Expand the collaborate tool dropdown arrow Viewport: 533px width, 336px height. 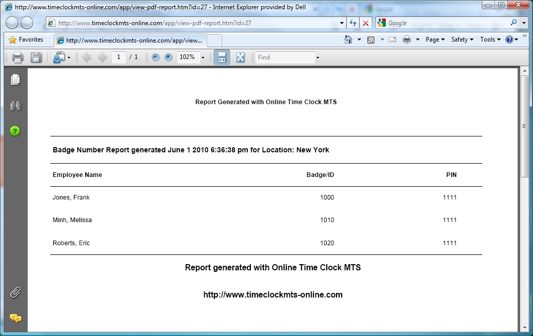tap(69, 57)
